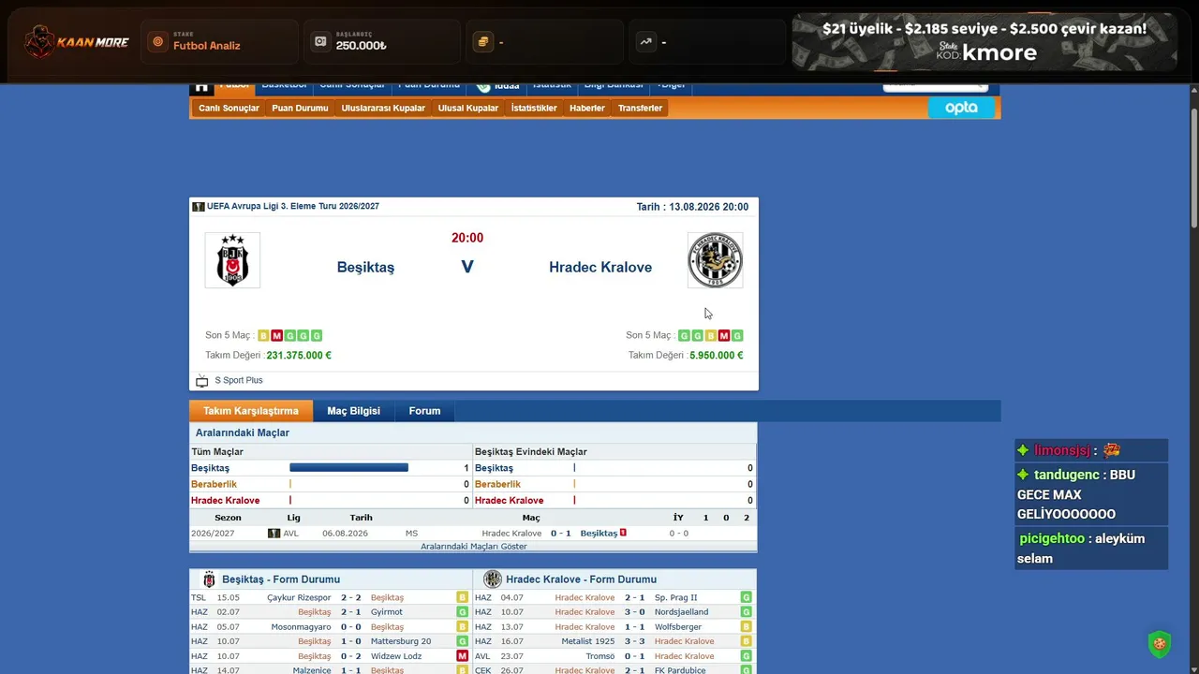Click the red M badge in Beşiktaş's Son 5 Maç
The height and width of the screenshot is (674, 1199).
click(277, 335)
